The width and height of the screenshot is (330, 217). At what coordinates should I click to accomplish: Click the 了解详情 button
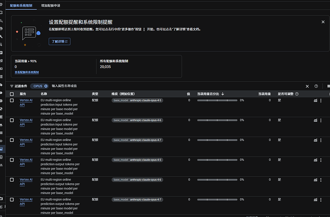[x=60, y=41]
